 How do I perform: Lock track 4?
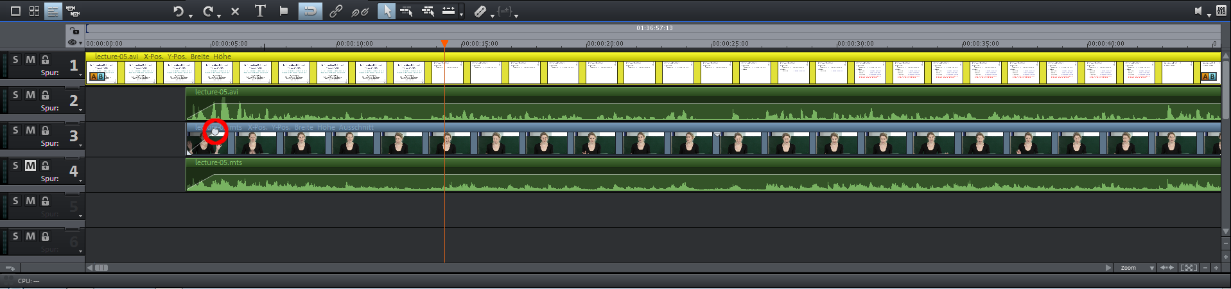[x=45, y=165]
